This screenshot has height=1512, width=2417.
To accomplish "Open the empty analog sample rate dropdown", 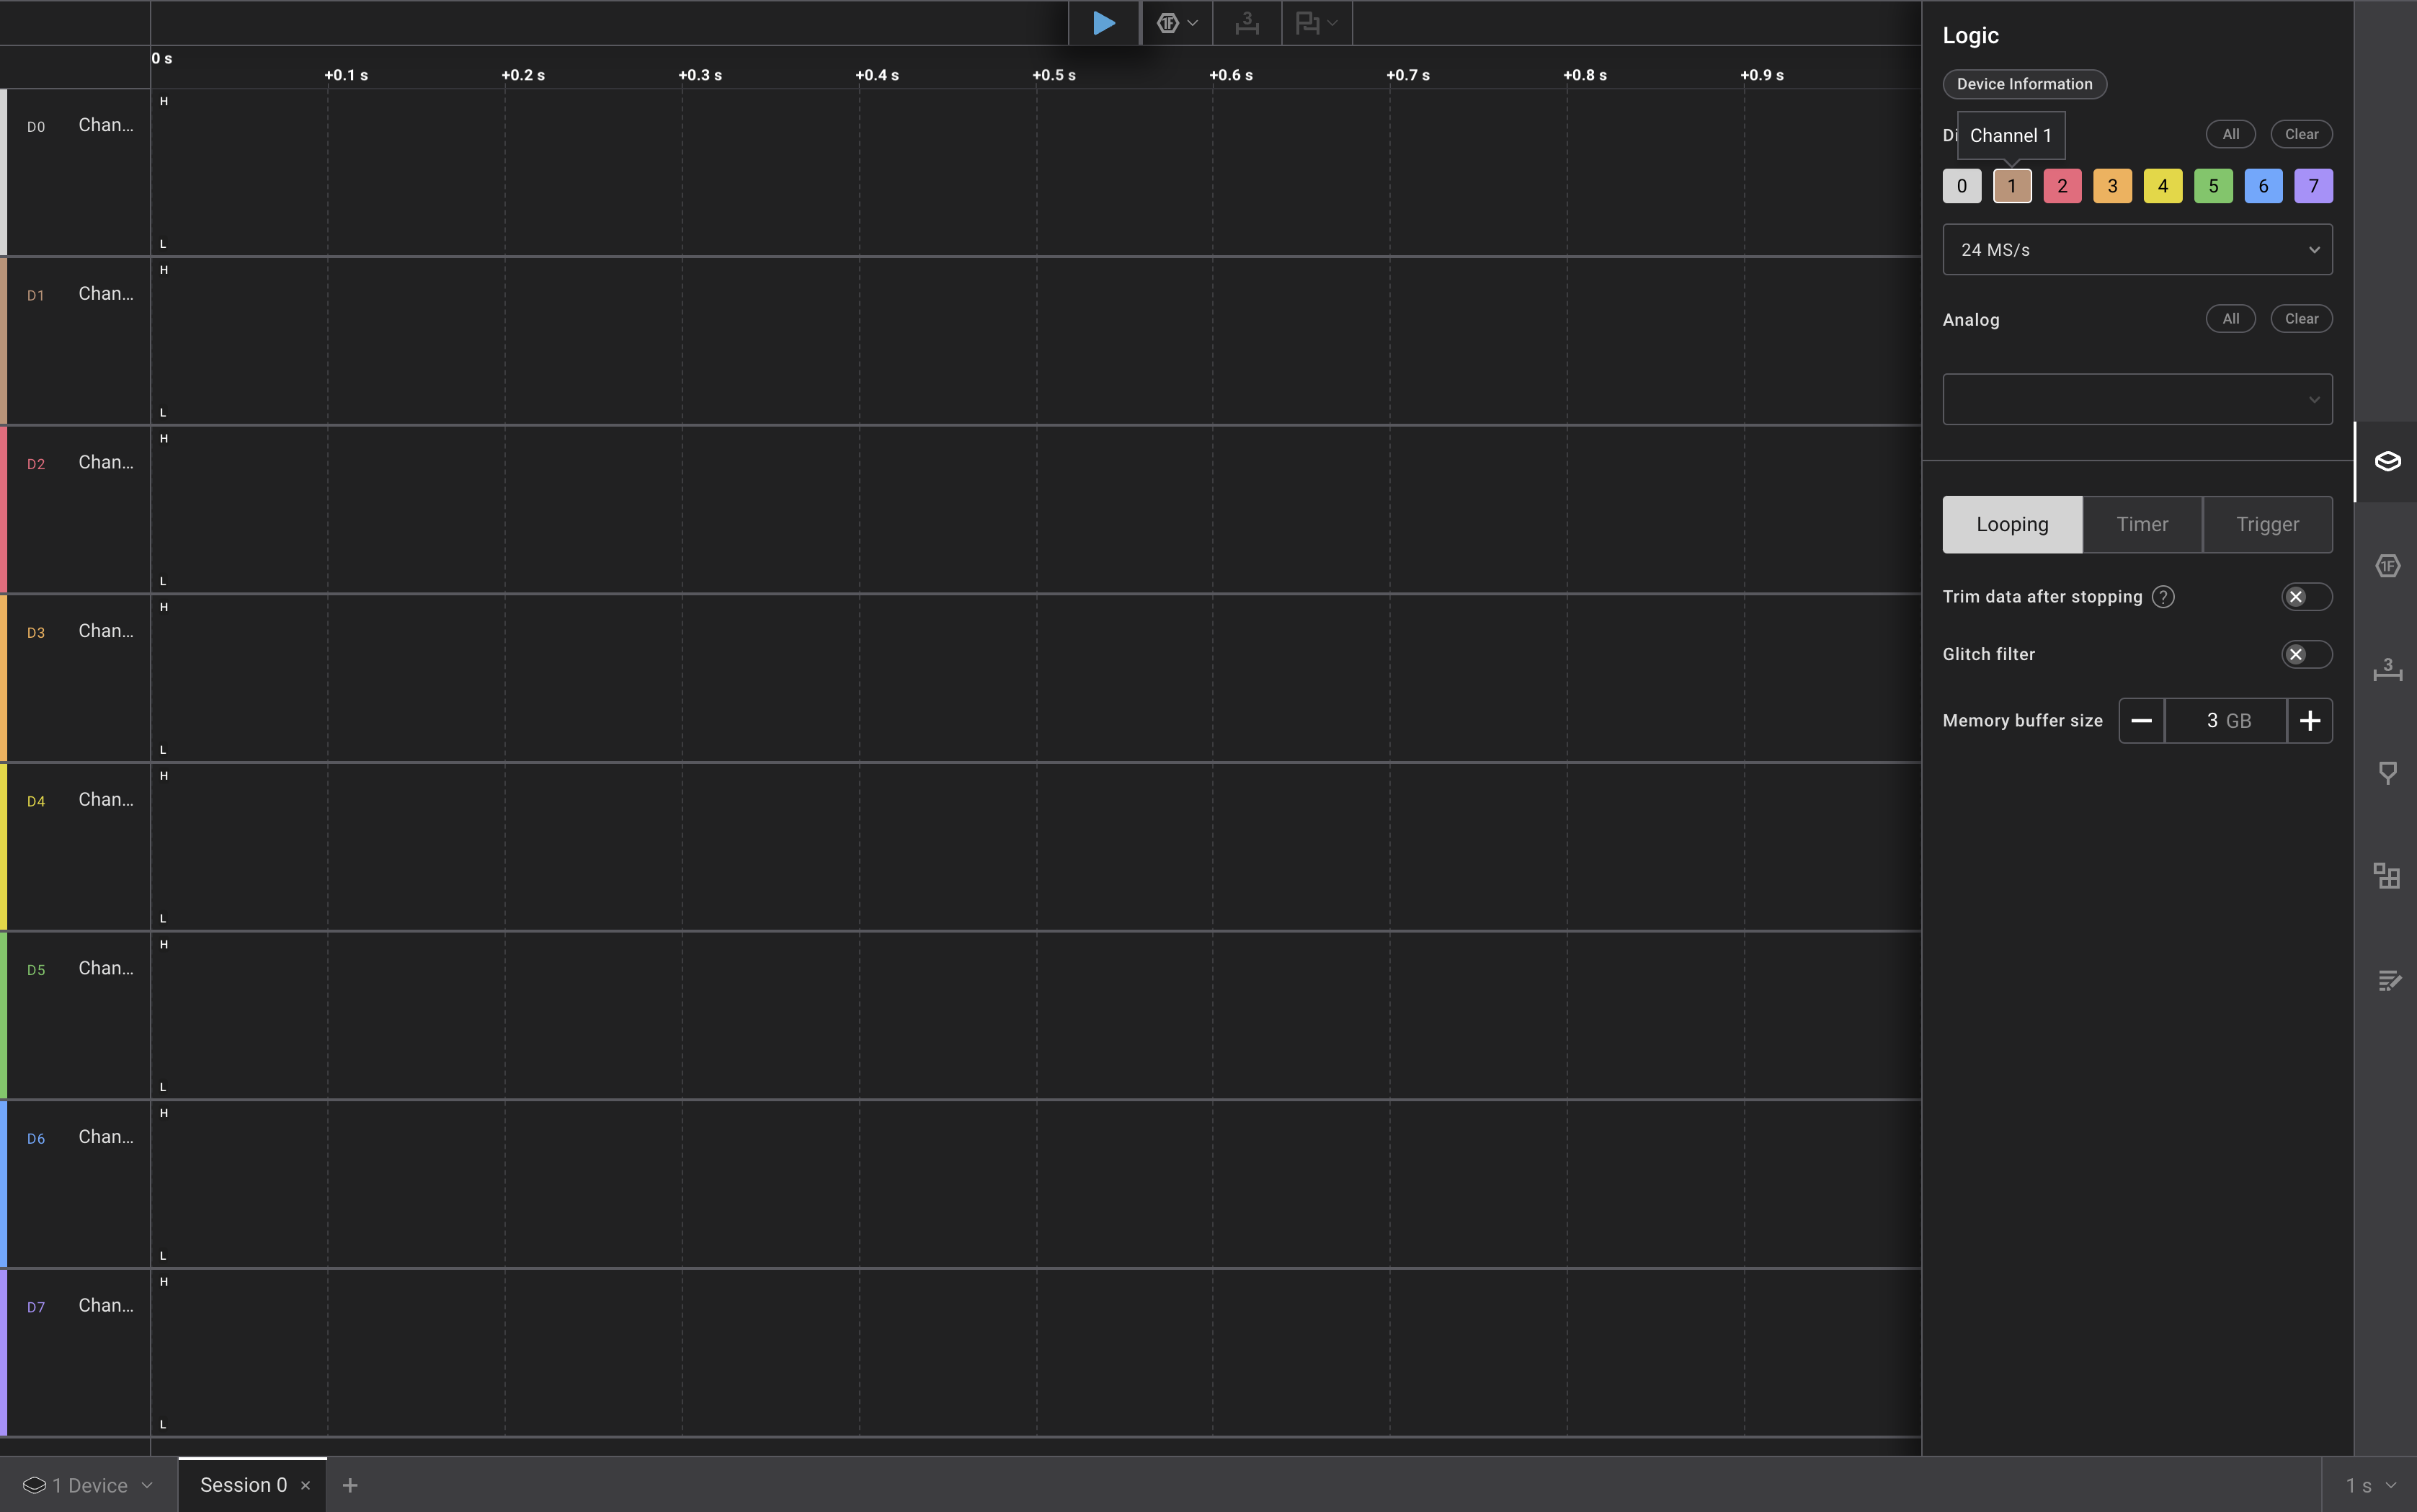I will 2137,400.
